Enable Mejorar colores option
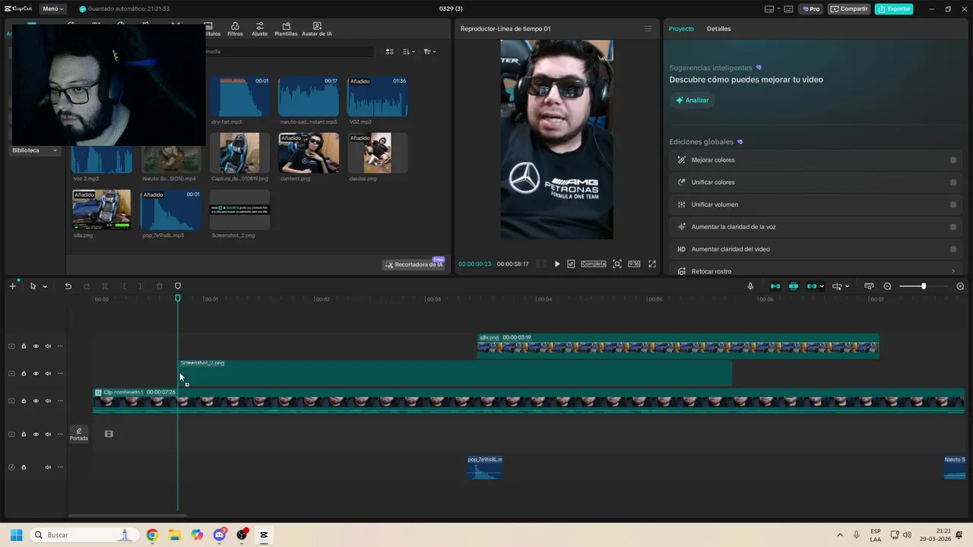Viewport: 973px width, 547px height. tap(953, 160)
